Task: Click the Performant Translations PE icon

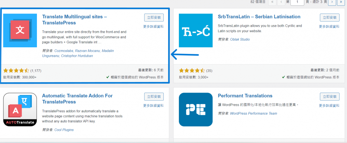Action: 196,110
